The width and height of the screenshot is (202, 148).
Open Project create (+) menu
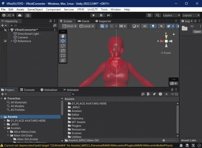tap(4, 94)
